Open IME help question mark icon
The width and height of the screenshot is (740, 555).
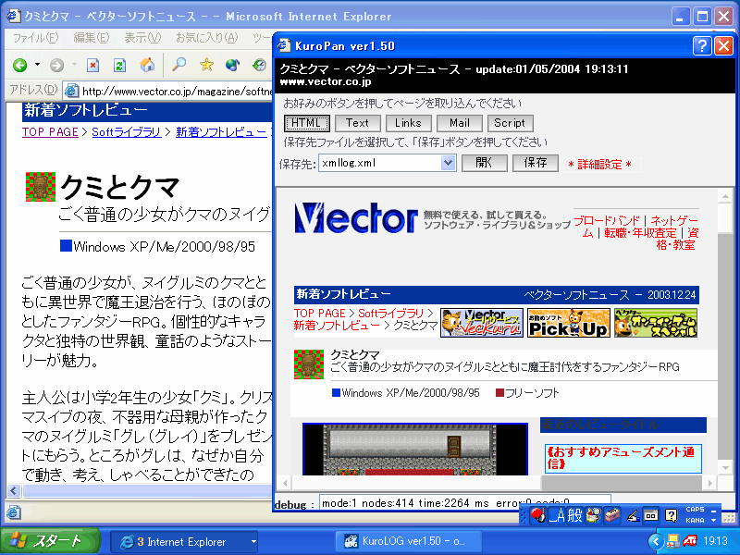point(671,515)
